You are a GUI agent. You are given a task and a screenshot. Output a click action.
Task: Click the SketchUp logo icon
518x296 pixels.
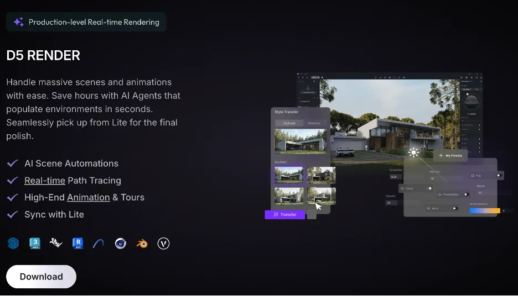(x=13, y=244)
